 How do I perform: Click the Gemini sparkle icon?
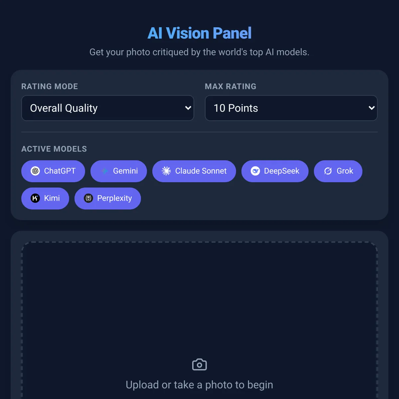coord(104,171)
